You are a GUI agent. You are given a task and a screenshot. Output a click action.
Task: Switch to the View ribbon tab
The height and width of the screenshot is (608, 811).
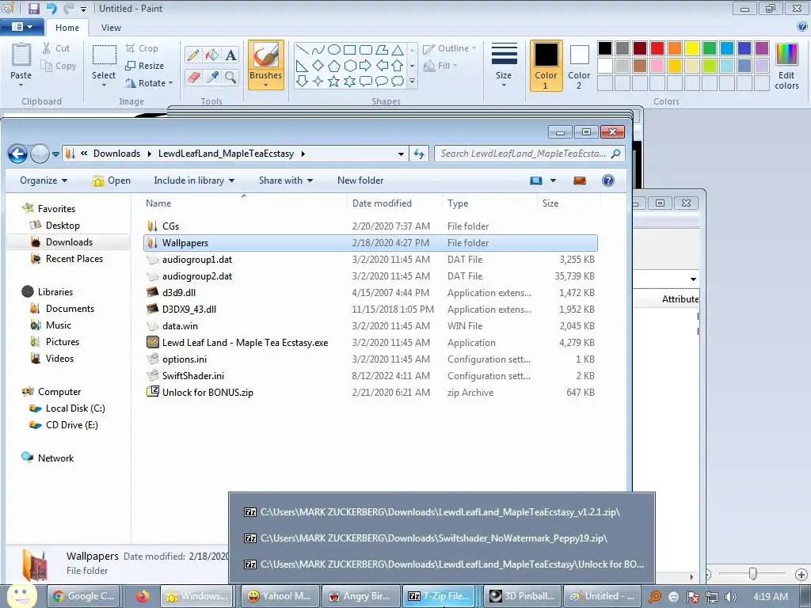[x=111, y=28]
